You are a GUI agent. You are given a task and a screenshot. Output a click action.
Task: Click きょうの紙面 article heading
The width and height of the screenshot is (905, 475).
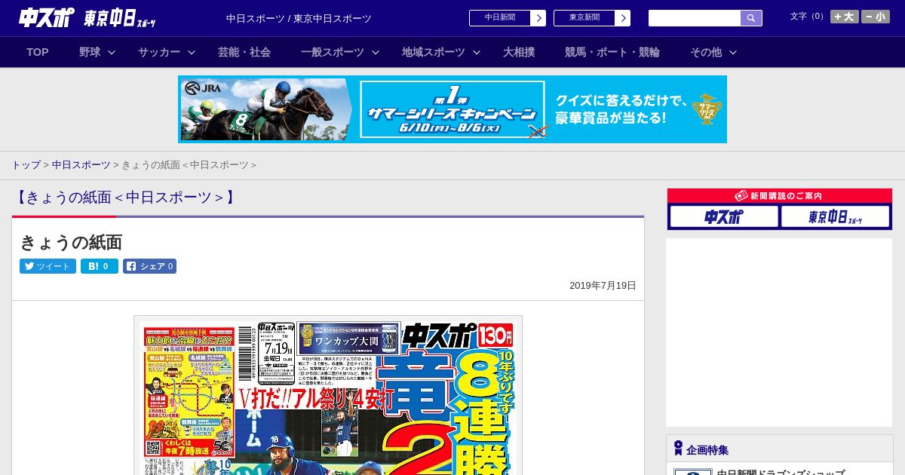click(x=71, y=242)
